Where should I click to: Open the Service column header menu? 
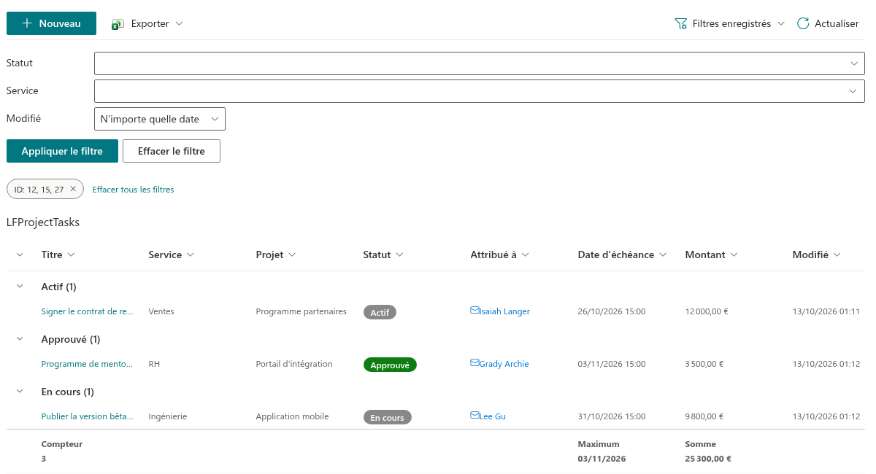[x=172, y=255]
